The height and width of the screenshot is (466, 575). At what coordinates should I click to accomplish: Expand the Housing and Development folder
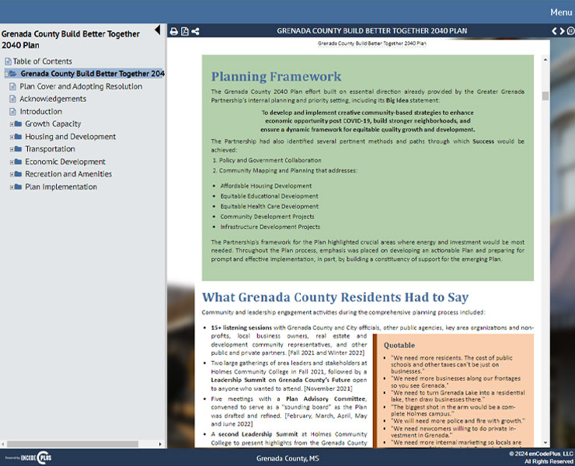(12, 137)
